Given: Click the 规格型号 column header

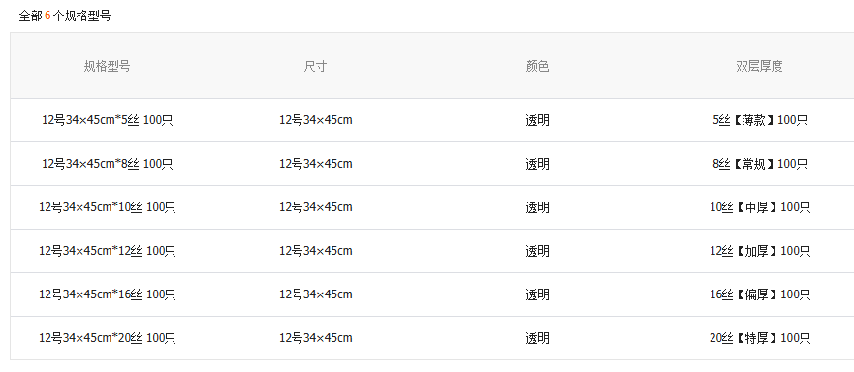Looking at the screenshot, I should 108,67.
